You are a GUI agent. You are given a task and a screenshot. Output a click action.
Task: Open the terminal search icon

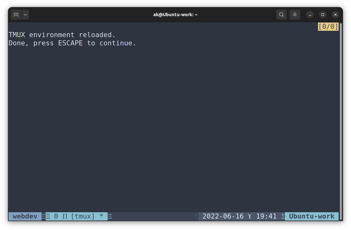(x=281, y=15)
